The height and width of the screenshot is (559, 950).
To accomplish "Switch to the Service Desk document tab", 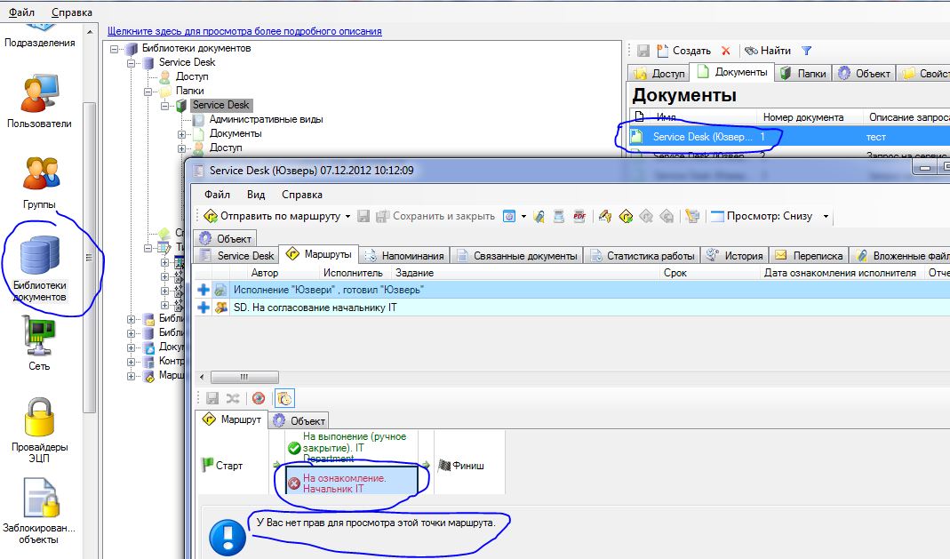I will pyautogui.click(x=237, y=256).
